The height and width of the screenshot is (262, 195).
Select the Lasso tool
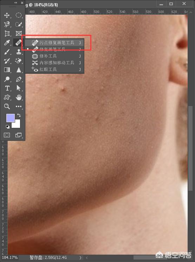click(7, 24)
